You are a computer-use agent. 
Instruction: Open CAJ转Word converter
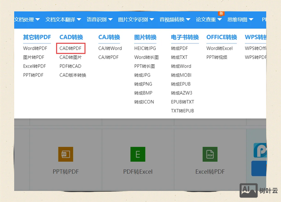110,48
